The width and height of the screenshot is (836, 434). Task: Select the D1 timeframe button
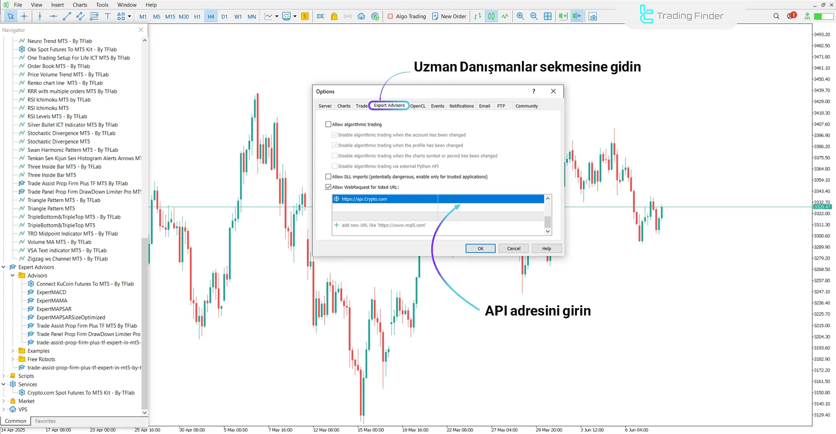click(x=224, y=17)
